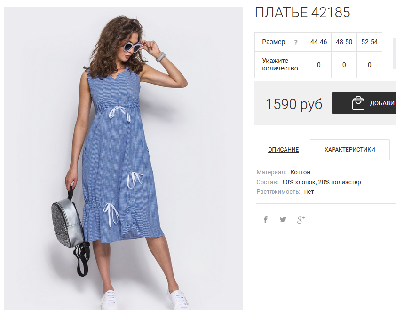Click the Размер label in size table

point(274,42)
